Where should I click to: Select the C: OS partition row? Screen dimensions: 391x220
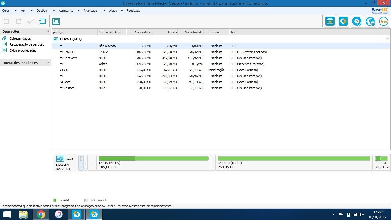click(x=221, y=70)
